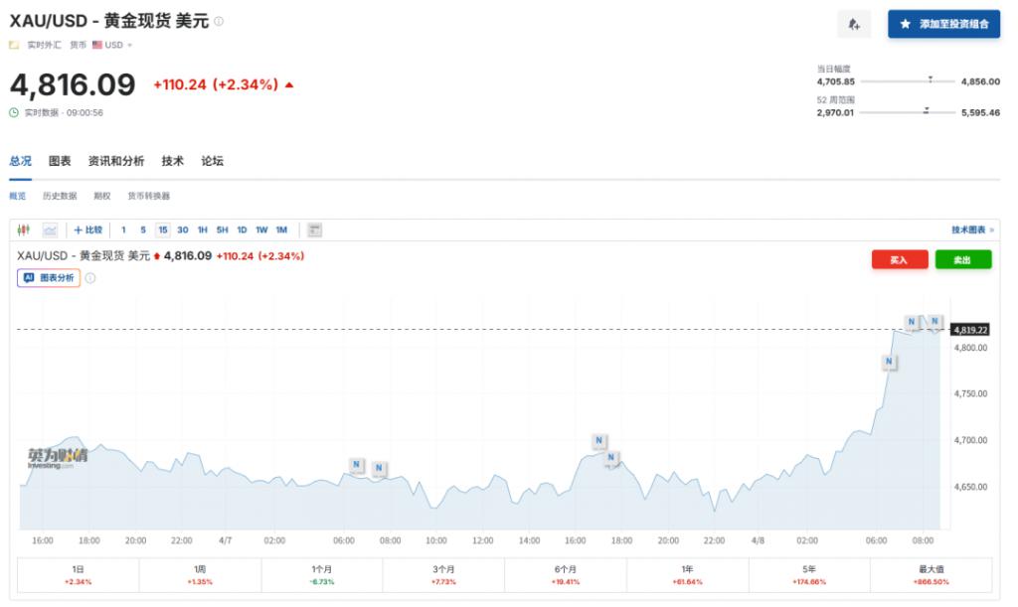The height and width of the screenshot is (607, 1018).
Task: Click the add price alert bell icon
Action: [x=854, y=24]
